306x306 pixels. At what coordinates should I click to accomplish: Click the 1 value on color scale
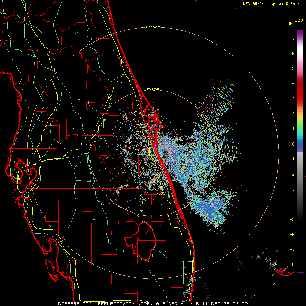[x=293, y=129]
